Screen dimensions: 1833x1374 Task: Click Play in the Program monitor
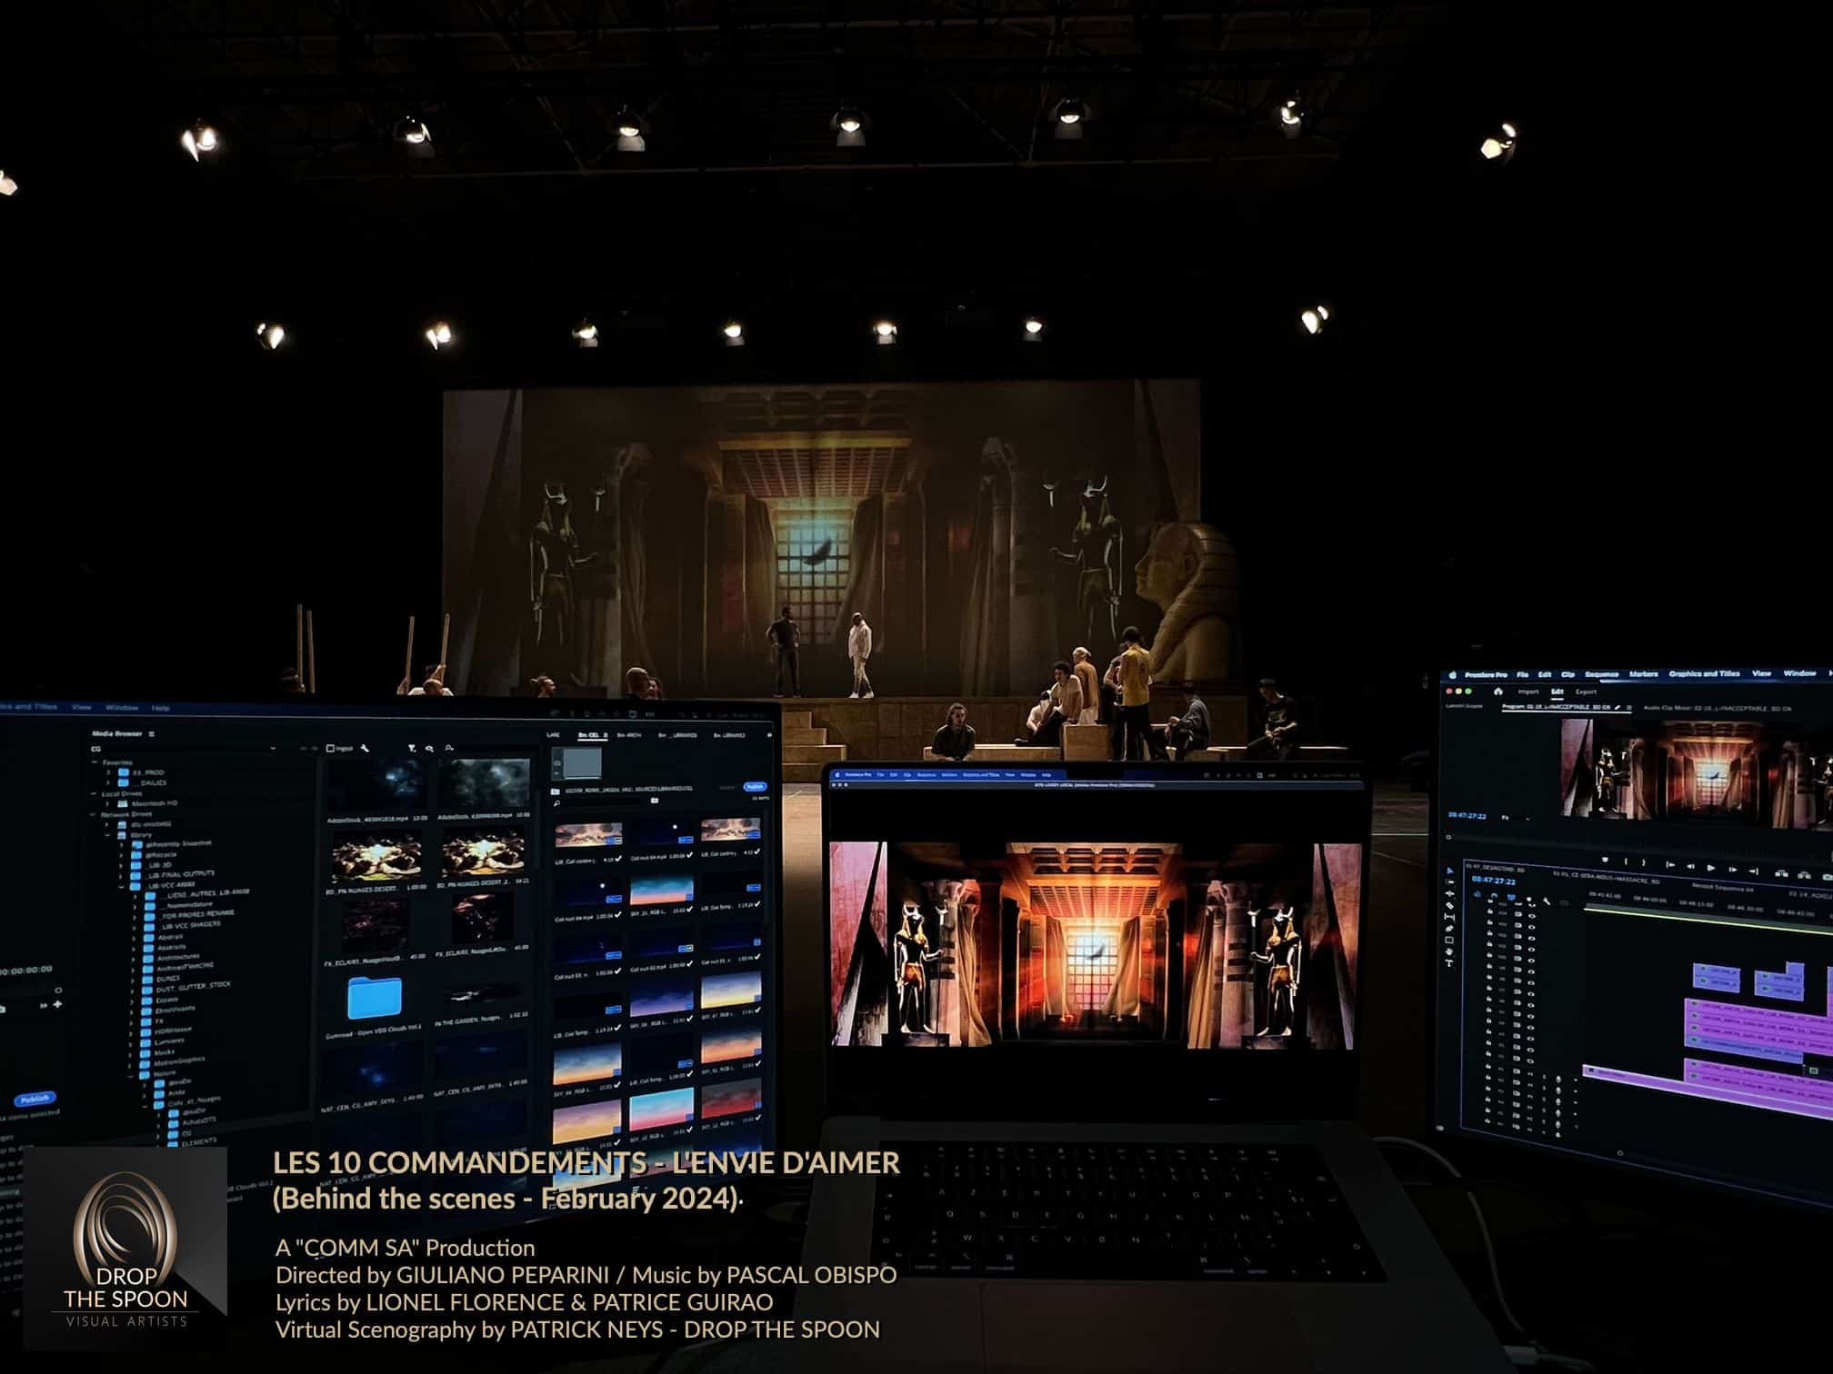(1711, 868)
